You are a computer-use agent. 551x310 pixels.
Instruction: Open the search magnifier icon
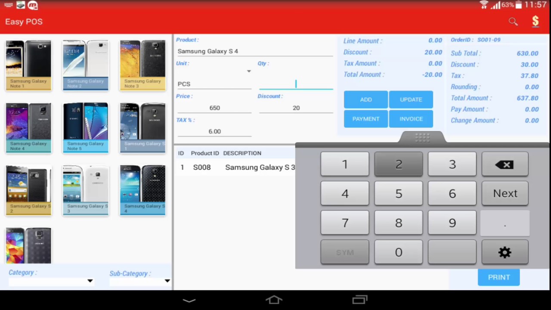pyautogui.click(x=513, y=22)
